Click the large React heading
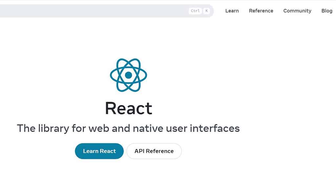The height and width of the screenshot is (191, 336). pyautogui.click(x=129, y=108)
